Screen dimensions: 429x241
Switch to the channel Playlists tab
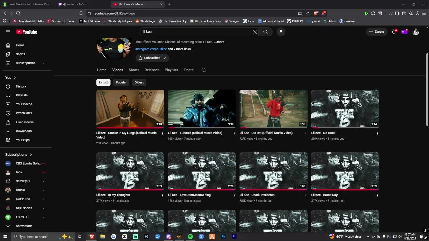pos(171,70)
